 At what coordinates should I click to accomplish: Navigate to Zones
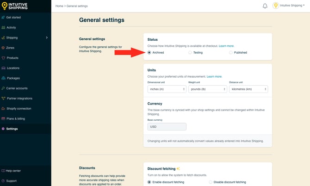point(10,48)
